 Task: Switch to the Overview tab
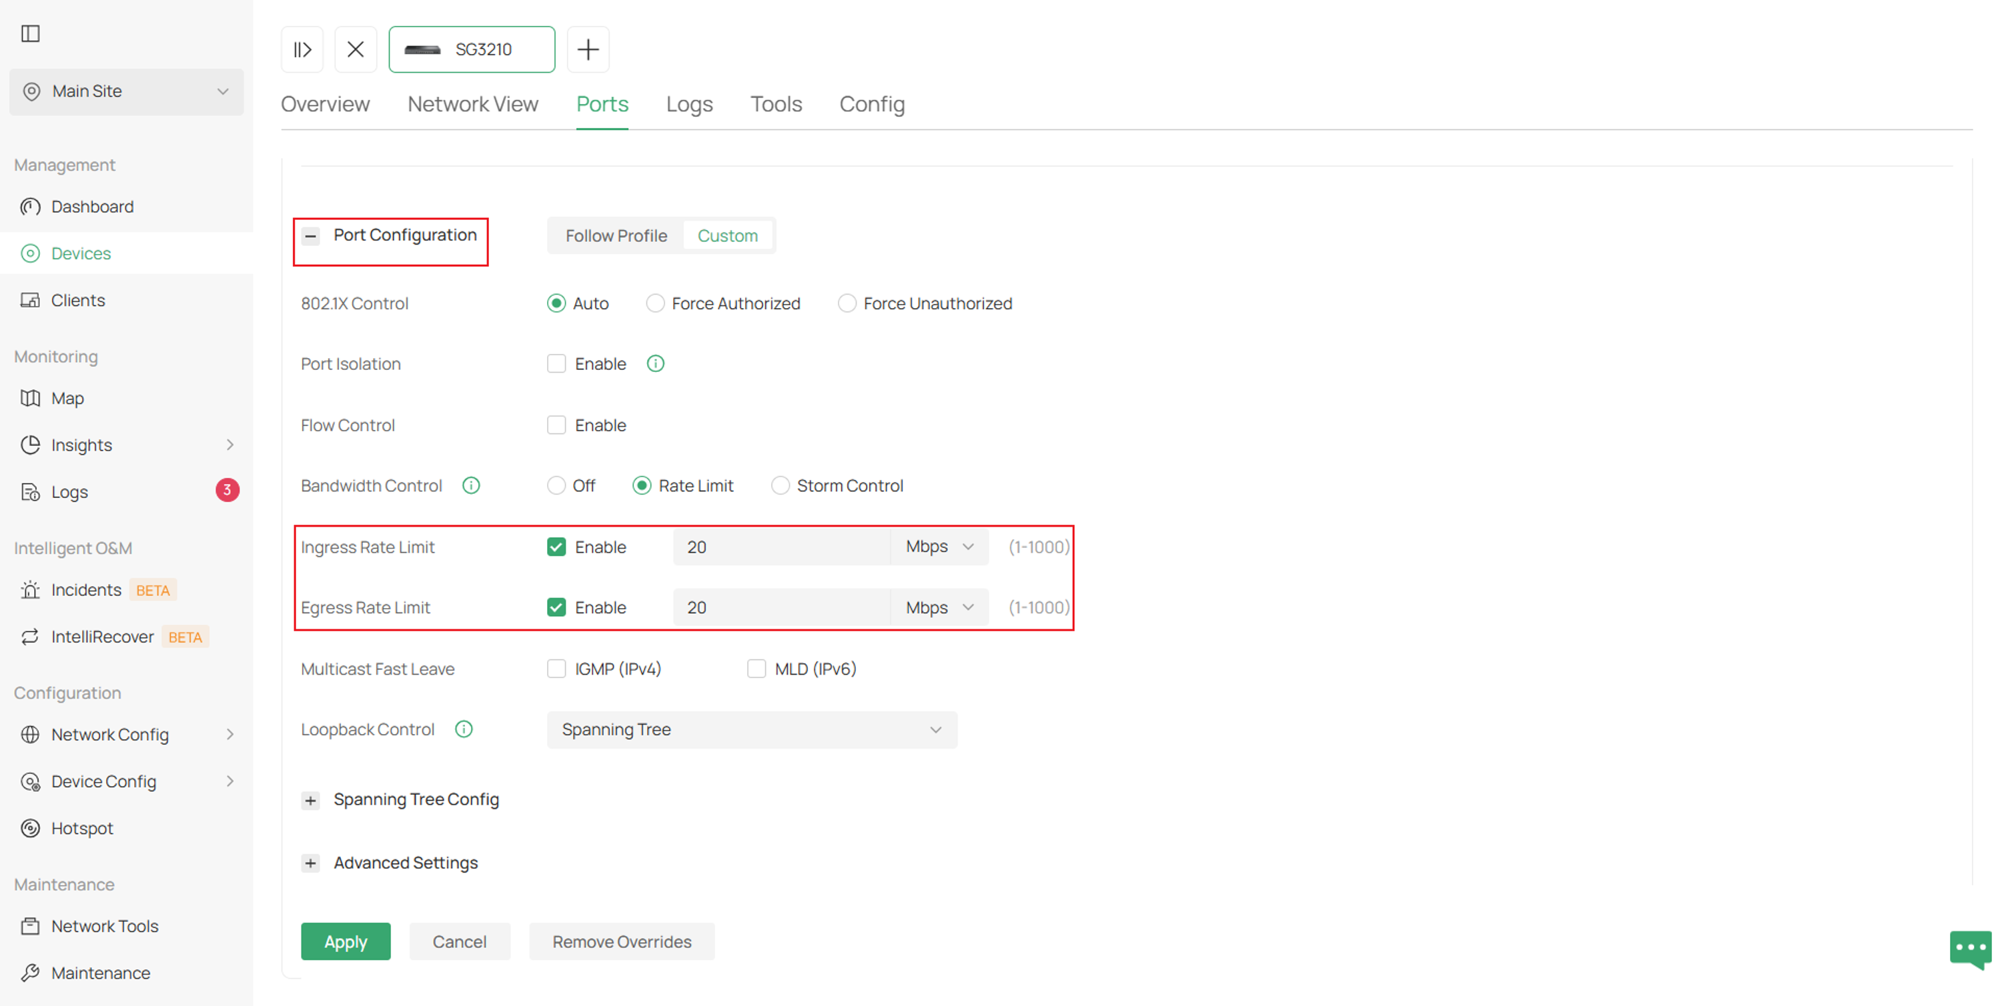point(325,104)
